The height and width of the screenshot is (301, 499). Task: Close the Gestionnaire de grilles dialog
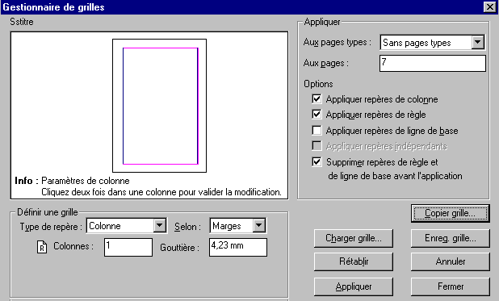489,7
